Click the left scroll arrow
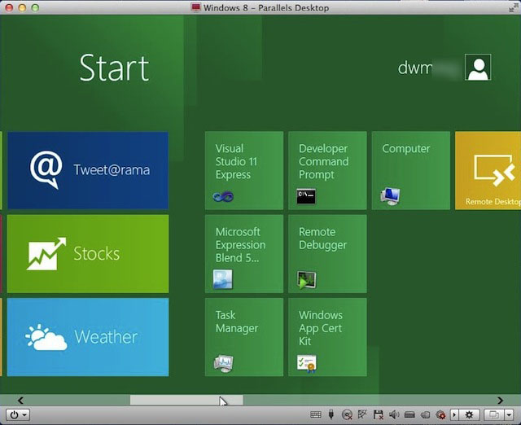Screen dimensions: 521x425 pyautogui.click(x=20, y=400)
